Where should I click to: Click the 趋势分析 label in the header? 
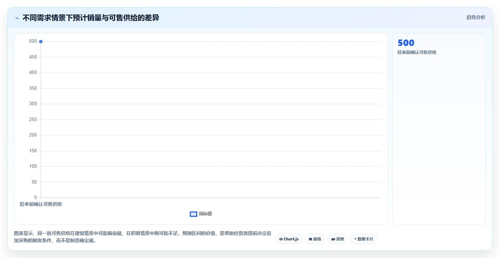[x=476, y=17]
